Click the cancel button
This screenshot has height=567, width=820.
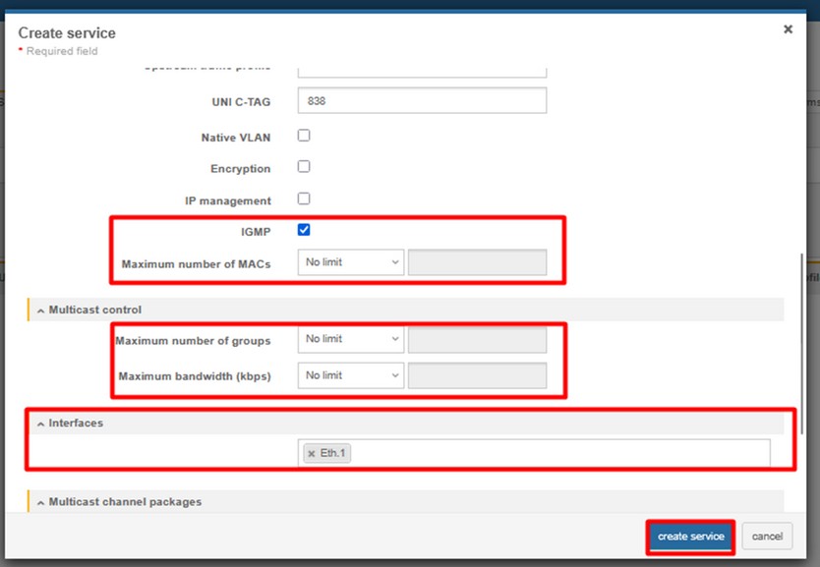click(x=767, y=537)
